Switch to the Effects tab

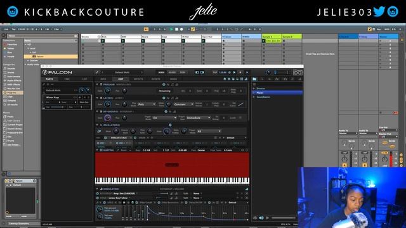138,79
